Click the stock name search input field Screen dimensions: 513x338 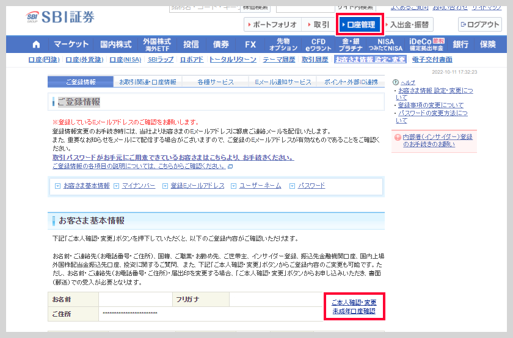205,9
